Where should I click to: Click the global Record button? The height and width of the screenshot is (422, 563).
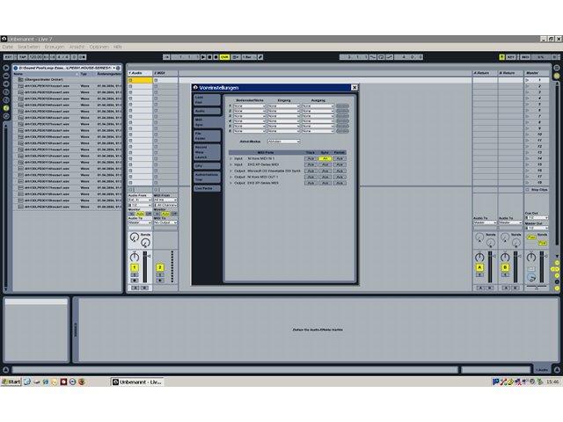216,57
